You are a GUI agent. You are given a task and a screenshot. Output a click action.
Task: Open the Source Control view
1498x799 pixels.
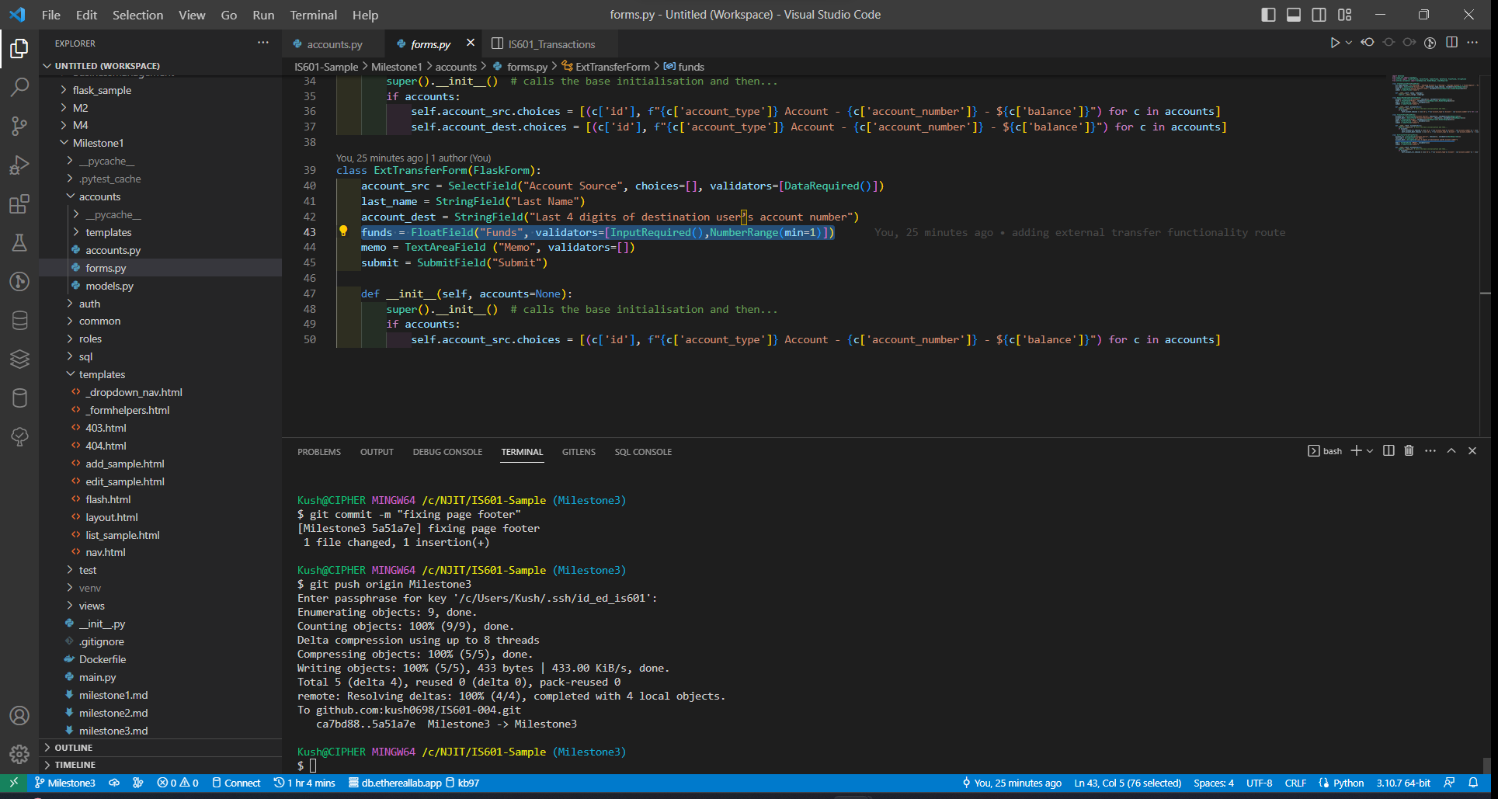pos(19,126)
